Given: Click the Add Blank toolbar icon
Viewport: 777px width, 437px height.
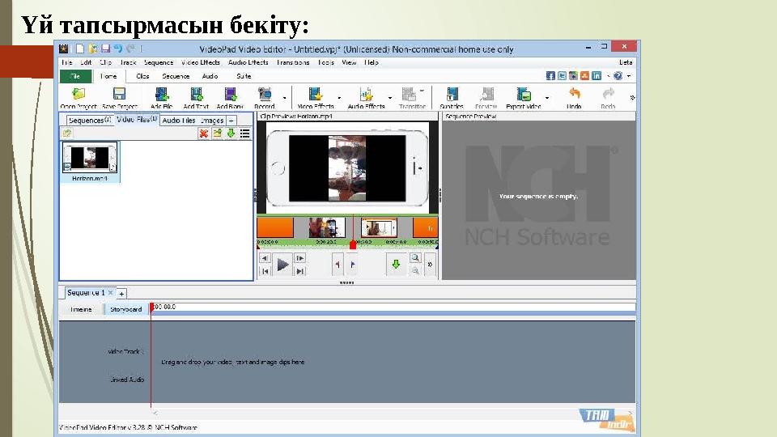Looking at the screenshot, I should click(231, 94).
